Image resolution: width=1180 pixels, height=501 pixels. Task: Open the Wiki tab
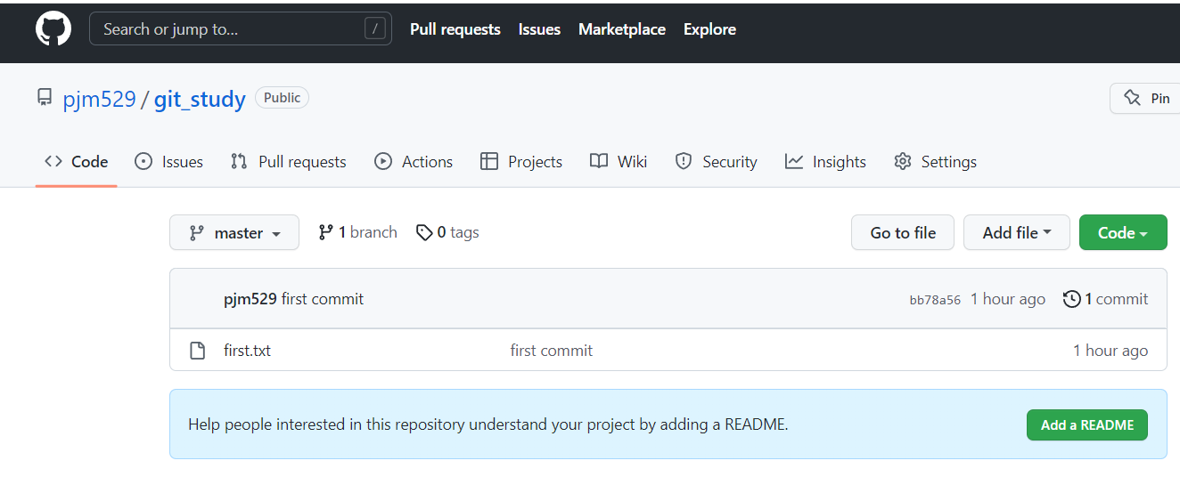pyautogui.click(x=619, y=162)
